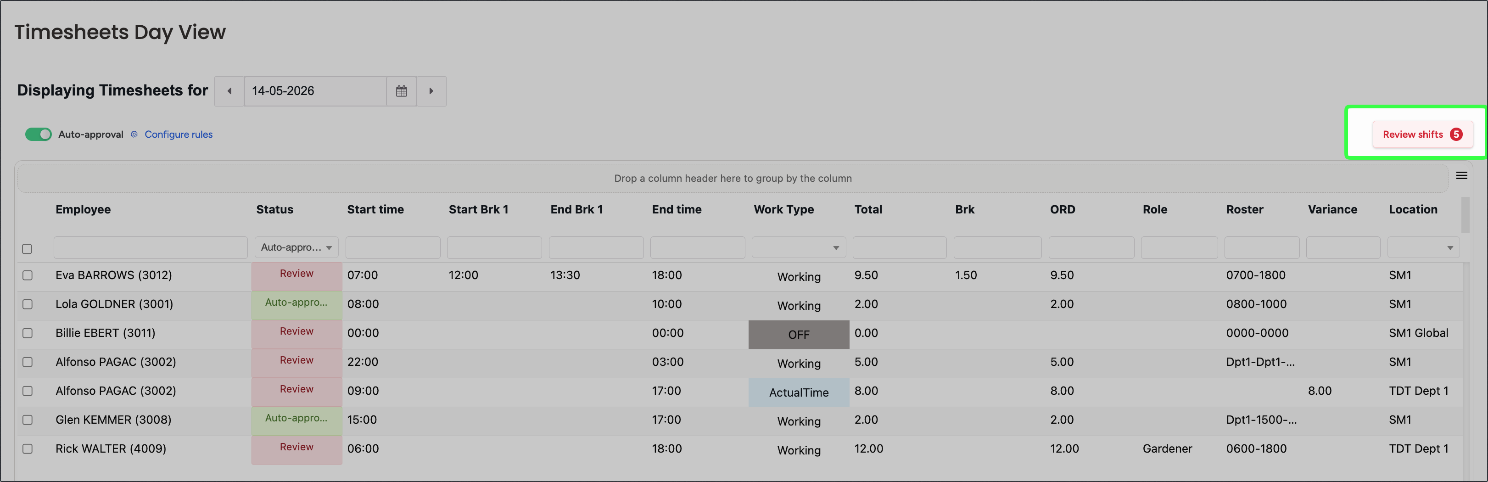Screen dimensions: 1488x482
Task: Tick the select-all rows checkbox
Action: click(27, 248)
